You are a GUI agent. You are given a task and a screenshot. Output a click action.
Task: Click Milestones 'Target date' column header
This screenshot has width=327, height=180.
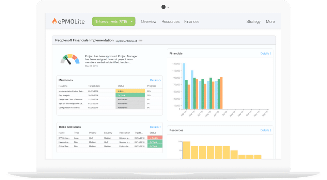click(94, 86)
